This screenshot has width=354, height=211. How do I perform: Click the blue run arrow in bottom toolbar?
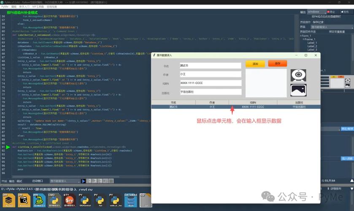[x=83, y=181]
